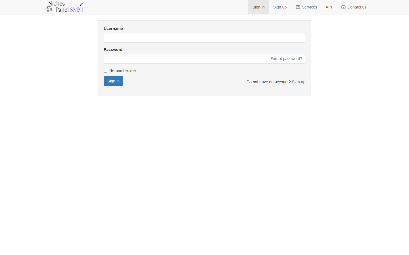Click Sign up link beside account prompt
409x255 pixels.
[x=299, y=82]
